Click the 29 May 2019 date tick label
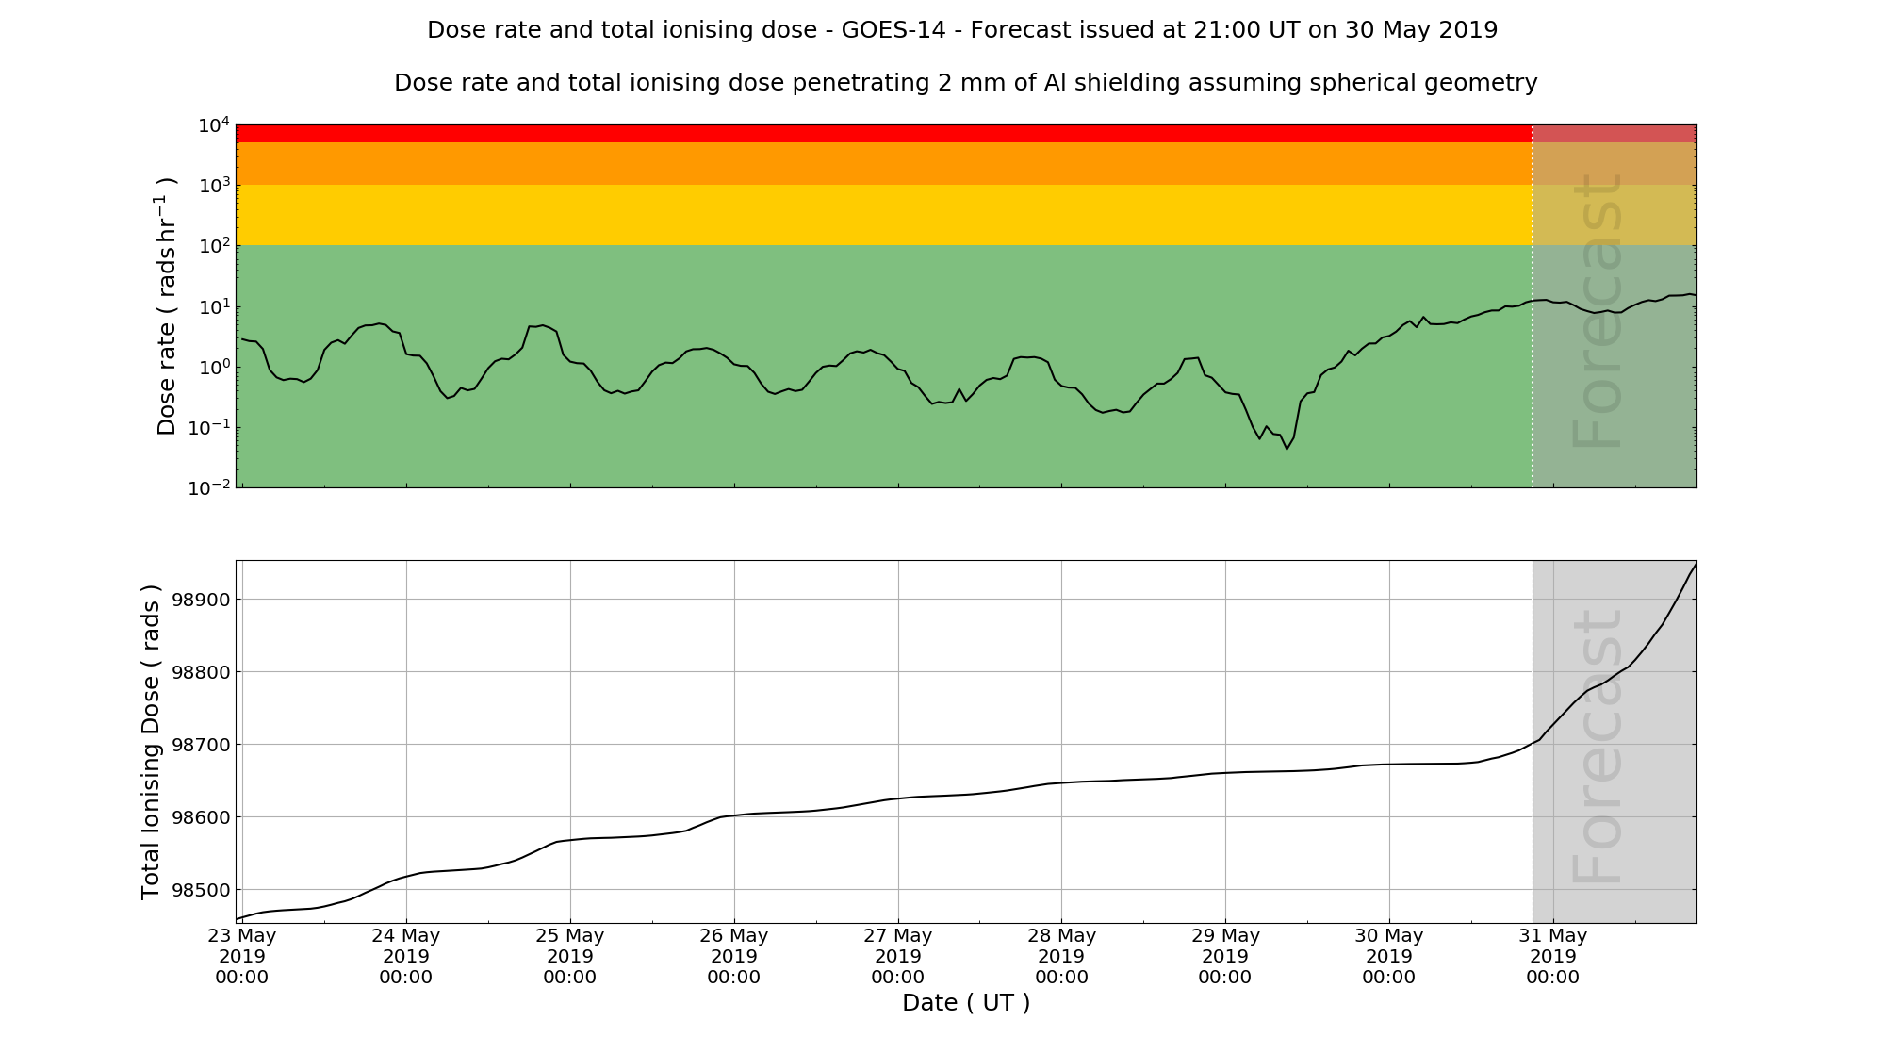Image resolution: width=1885 pixels, height=1037 pixels. (x=1225, y=956)
